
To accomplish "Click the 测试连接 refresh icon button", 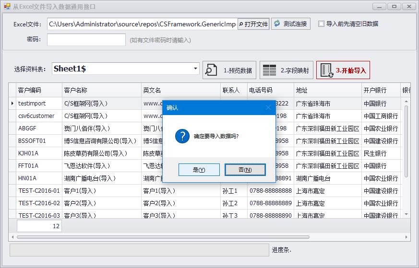I will 291,23.
